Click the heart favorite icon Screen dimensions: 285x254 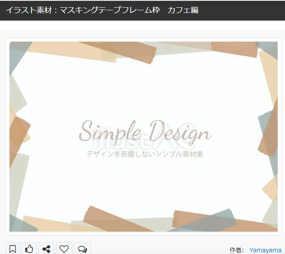tap(64, 249)
